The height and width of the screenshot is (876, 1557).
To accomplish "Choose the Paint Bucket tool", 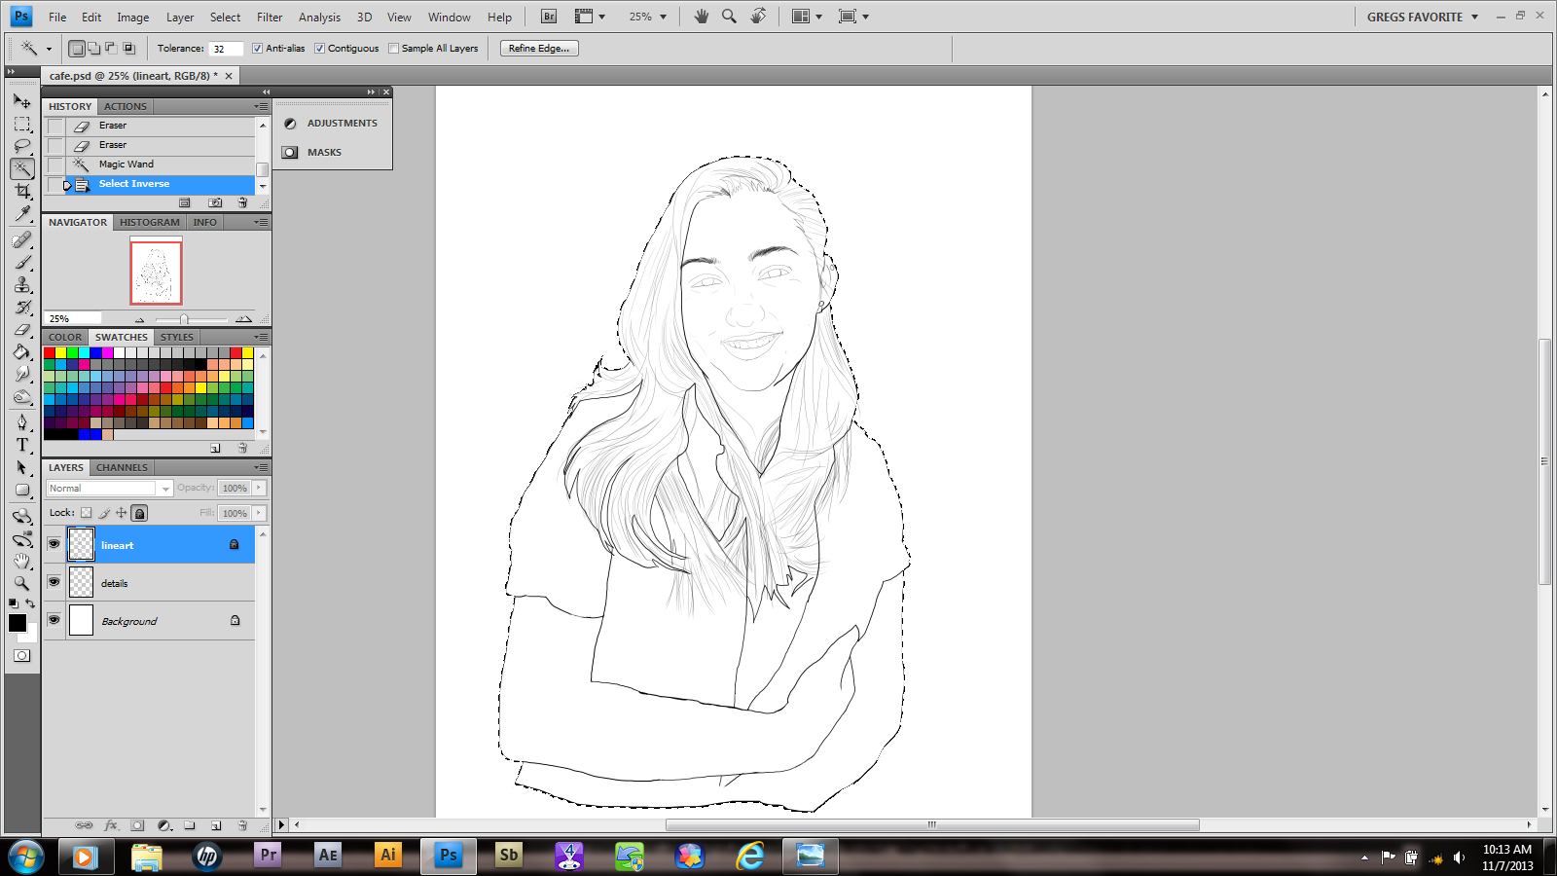I will coord(21,351).
